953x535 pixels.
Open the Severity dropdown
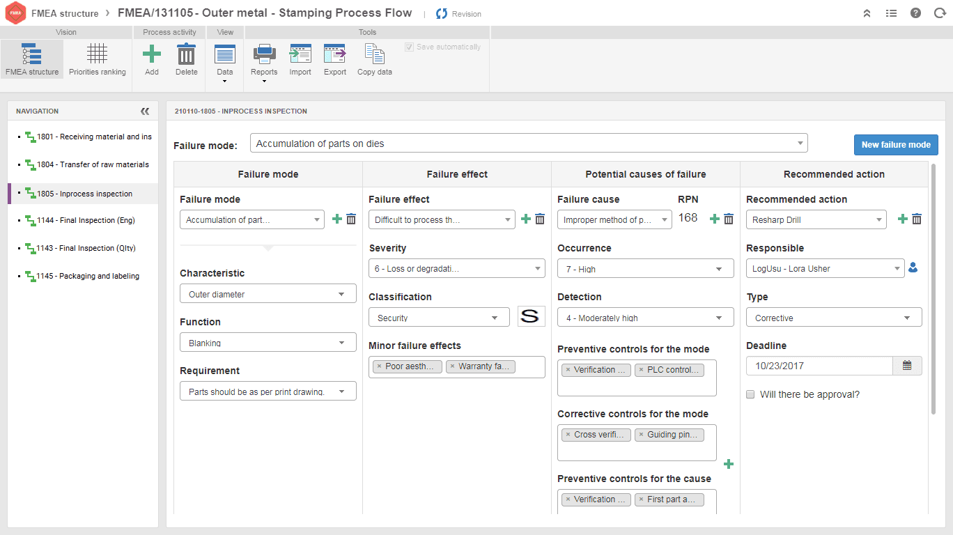pyautogui.click(x=457, y=268)
